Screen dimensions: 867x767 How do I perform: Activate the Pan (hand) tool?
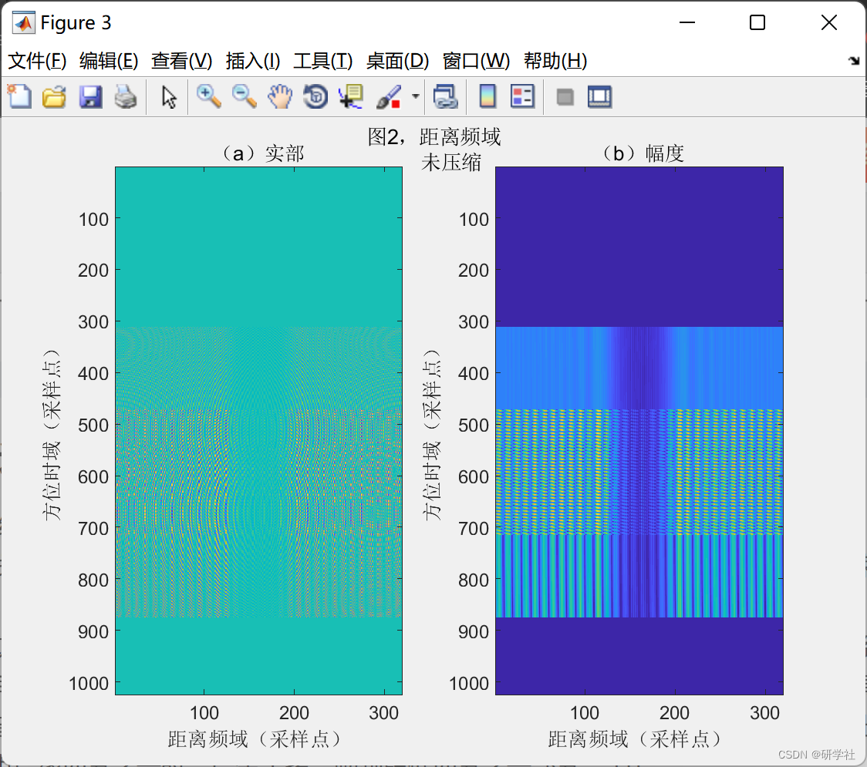(279, 96)
